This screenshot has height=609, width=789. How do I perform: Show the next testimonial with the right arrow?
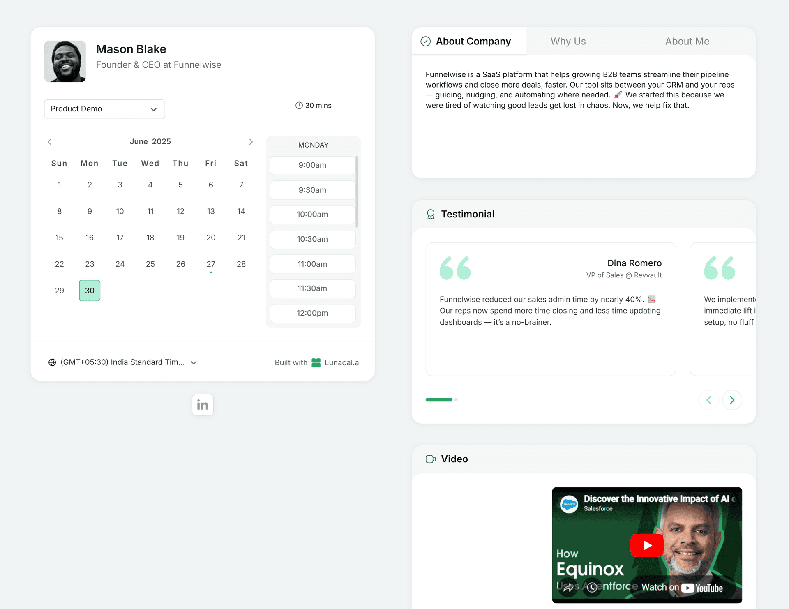pos(732,400)
